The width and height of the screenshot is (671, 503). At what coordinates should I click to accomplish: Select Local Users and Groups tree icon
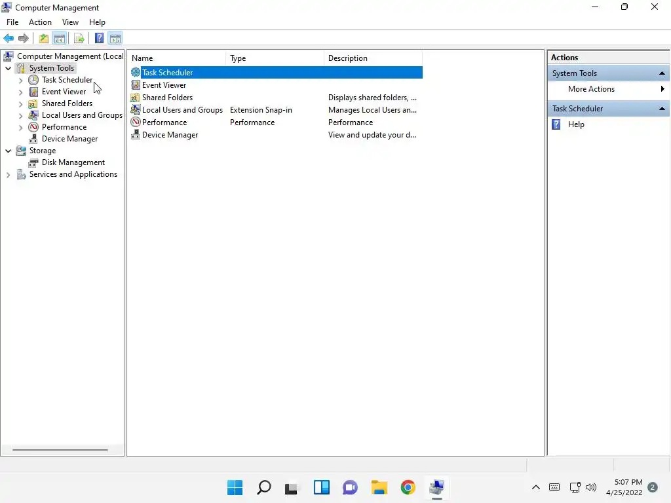pyautogui.click(x=33, y=115)
